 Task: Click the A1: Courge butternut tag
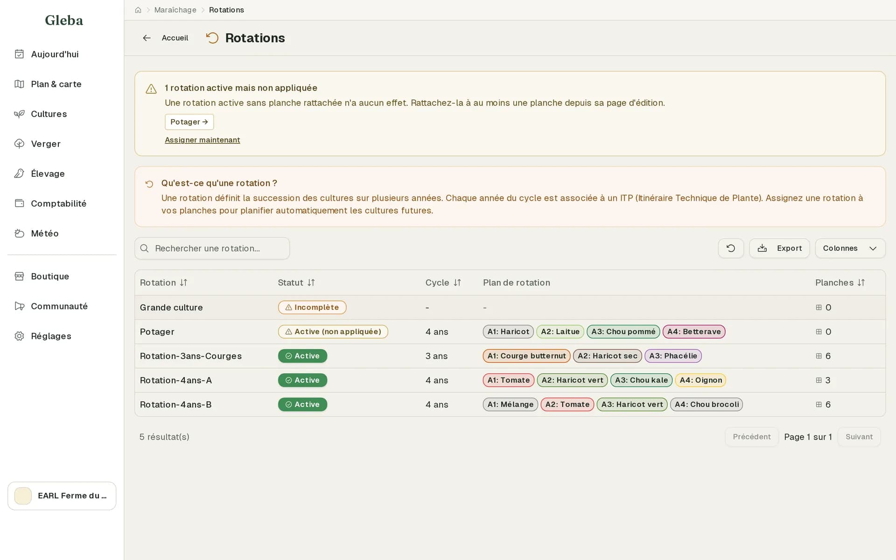(x=526, y=356)
